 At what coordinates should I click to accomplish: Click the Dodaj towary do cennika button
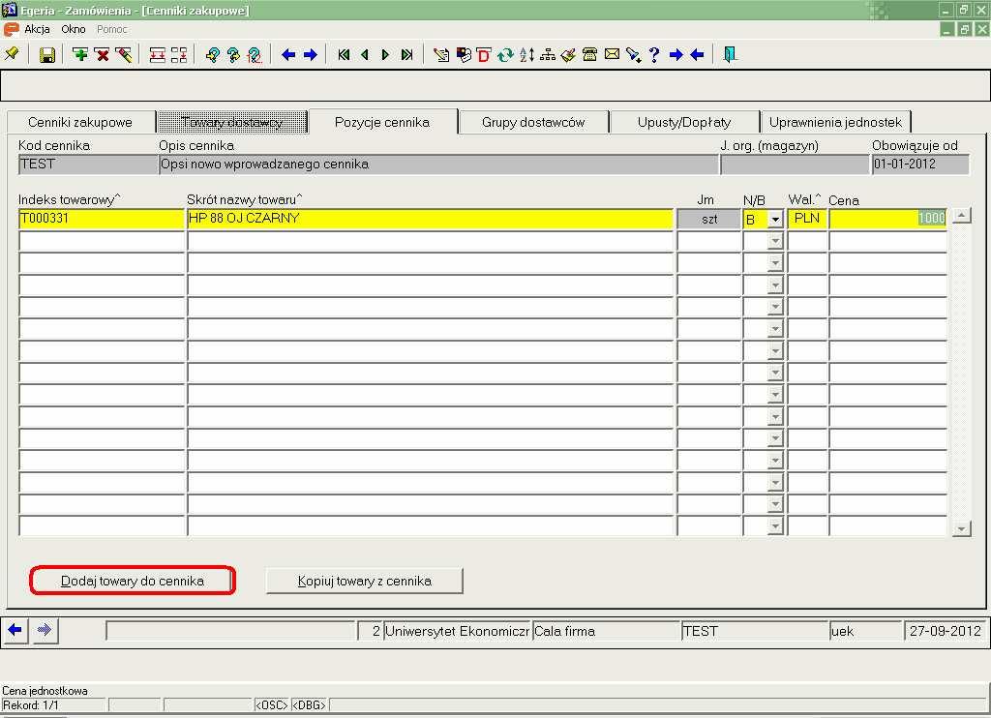pyautogui.click(x=133, y=581)
